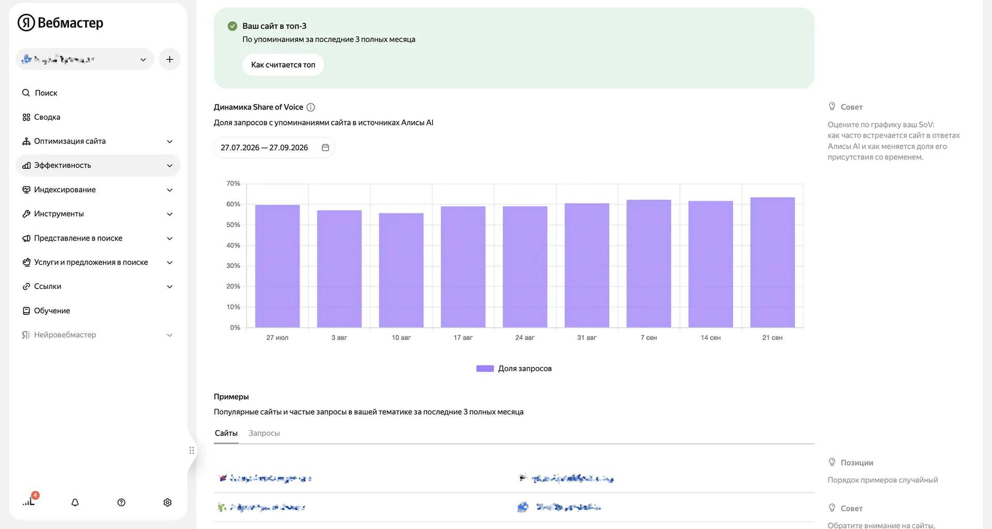992x529 pixels.
Task: Click the site quality chart icon with badge
Action: click(x=29, y=501)
